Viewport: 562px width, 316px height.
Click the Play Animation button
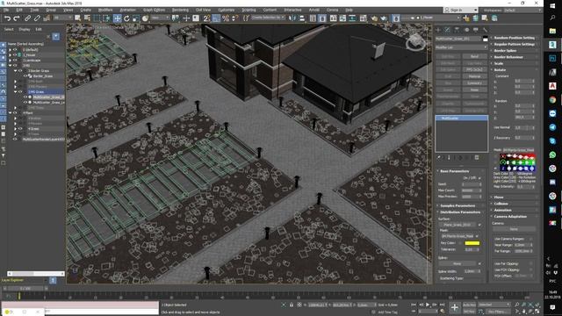[x=428, y=305]
